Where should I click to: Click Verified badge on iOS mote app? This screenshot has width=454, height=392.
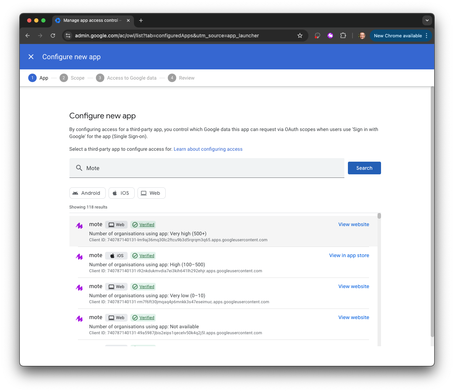click(x=143, y=256)
